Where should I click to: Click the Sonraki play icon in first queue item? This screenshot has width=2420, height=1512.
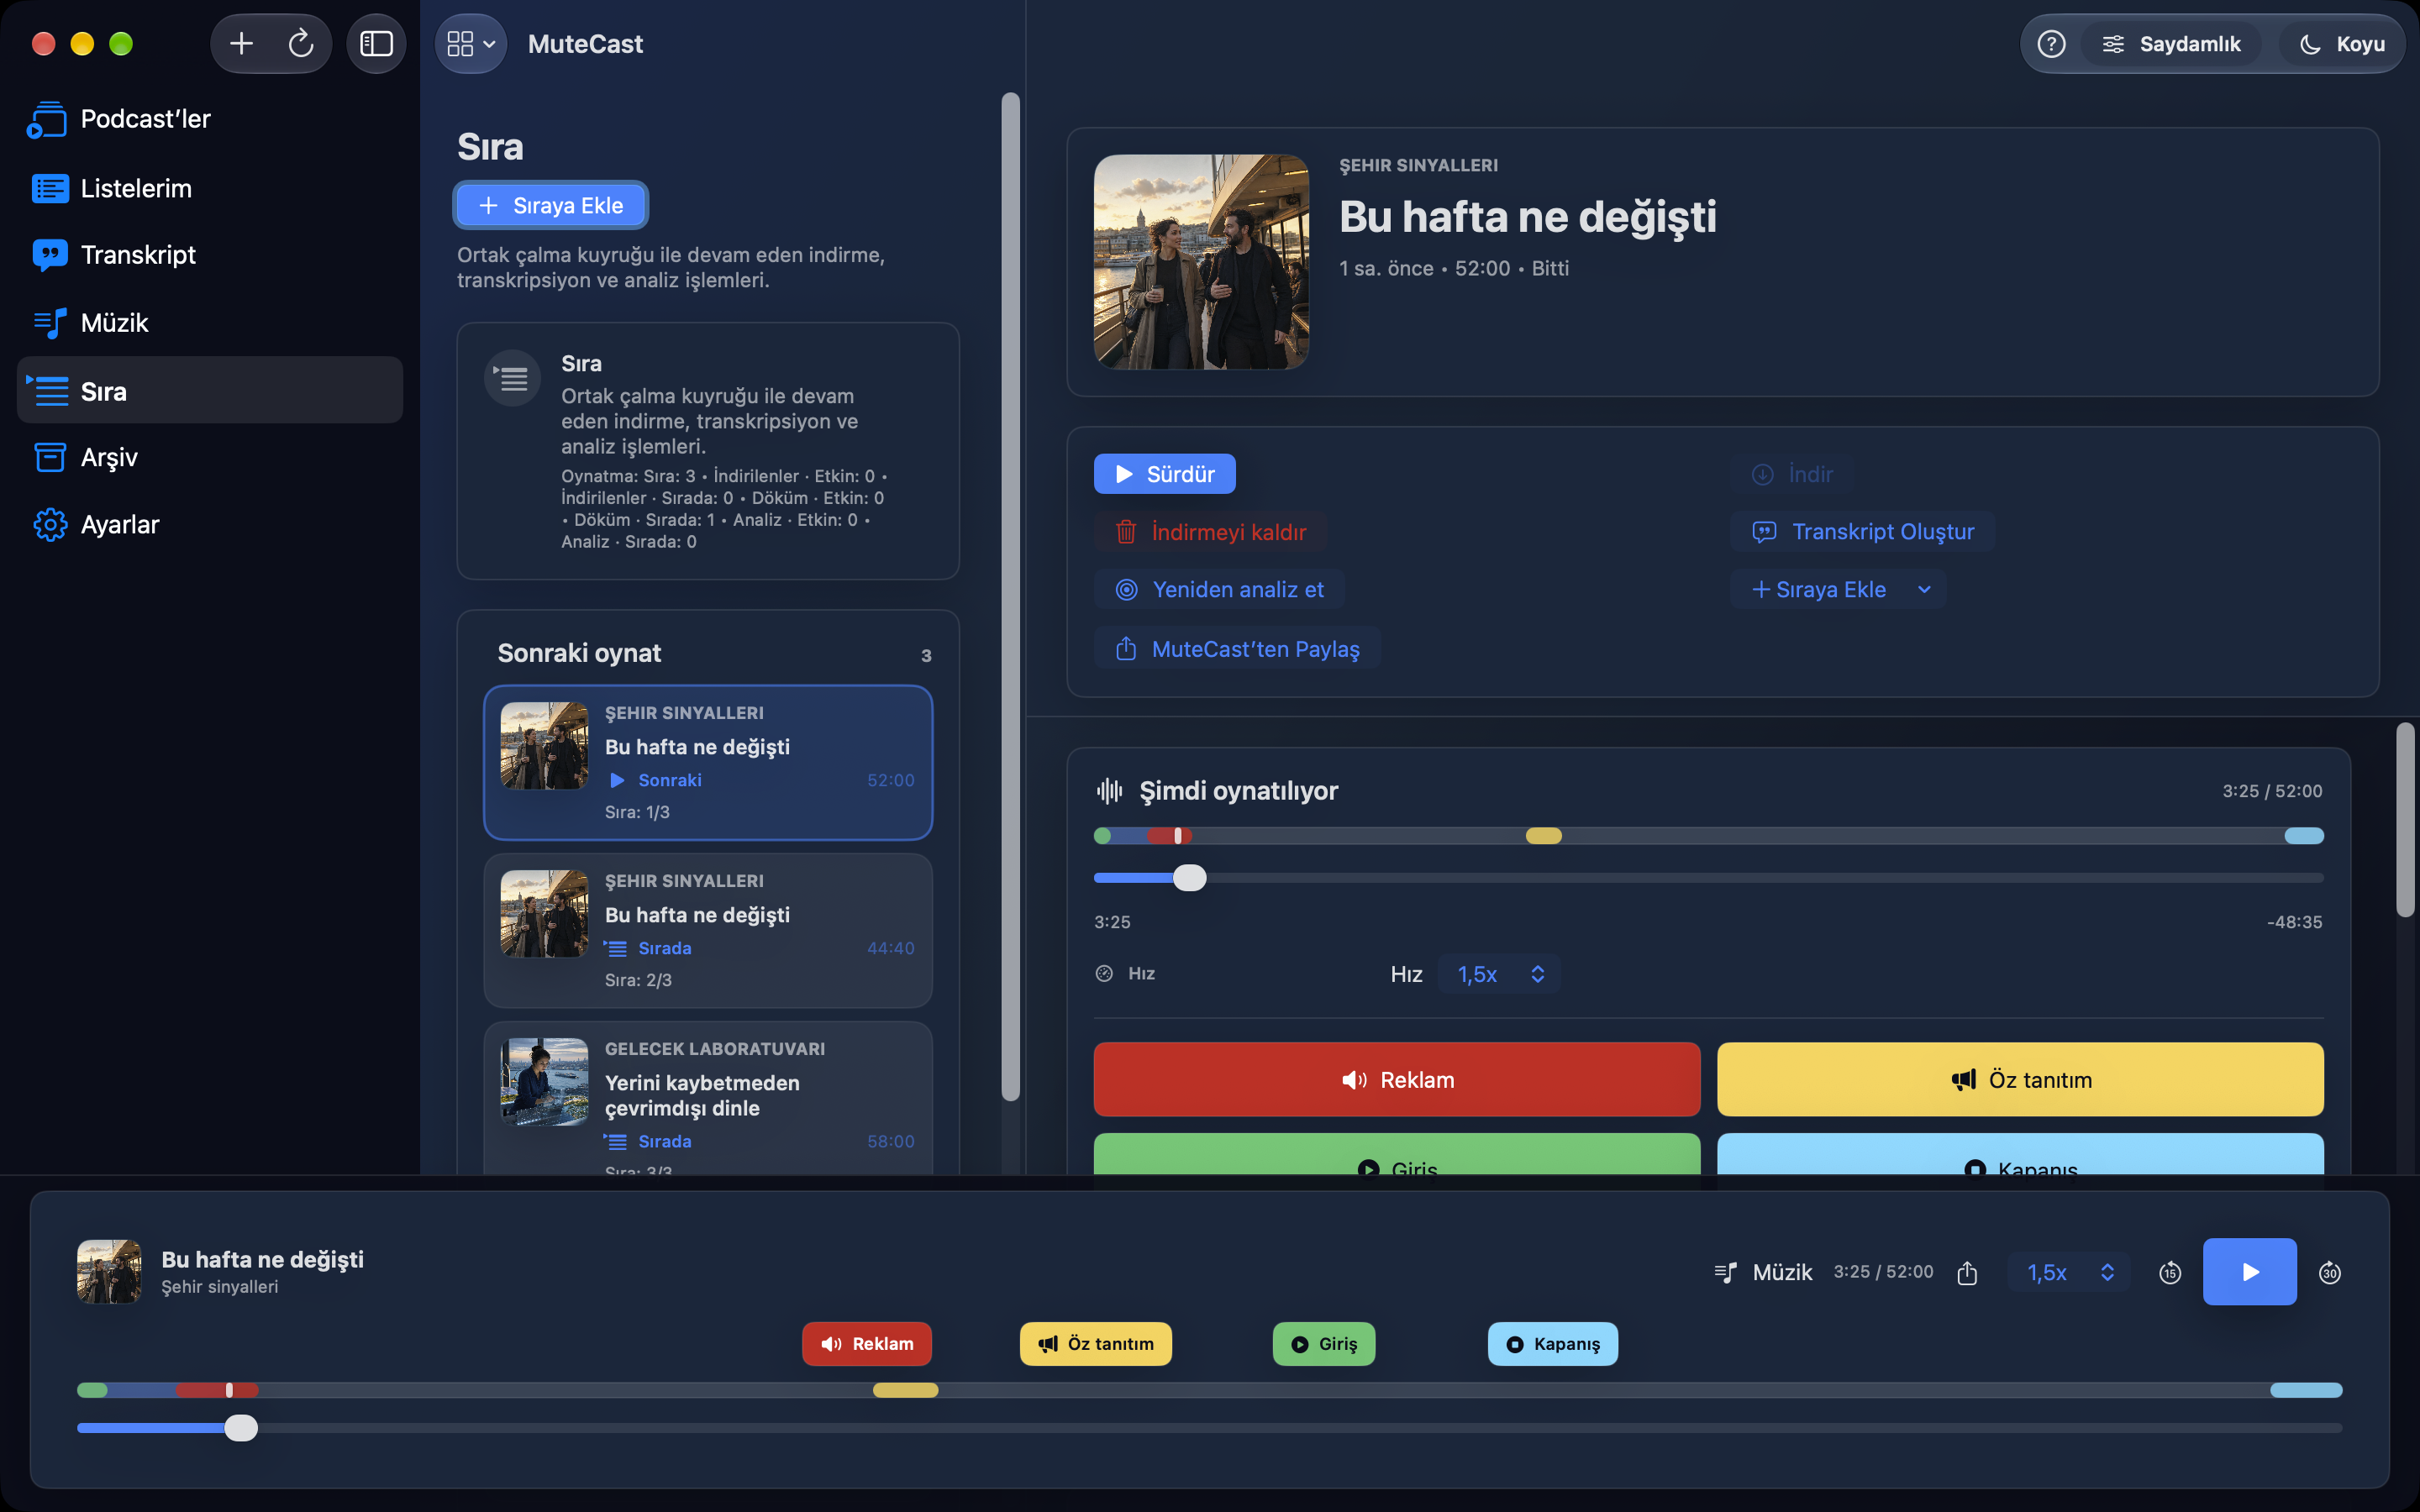[617, 780]
